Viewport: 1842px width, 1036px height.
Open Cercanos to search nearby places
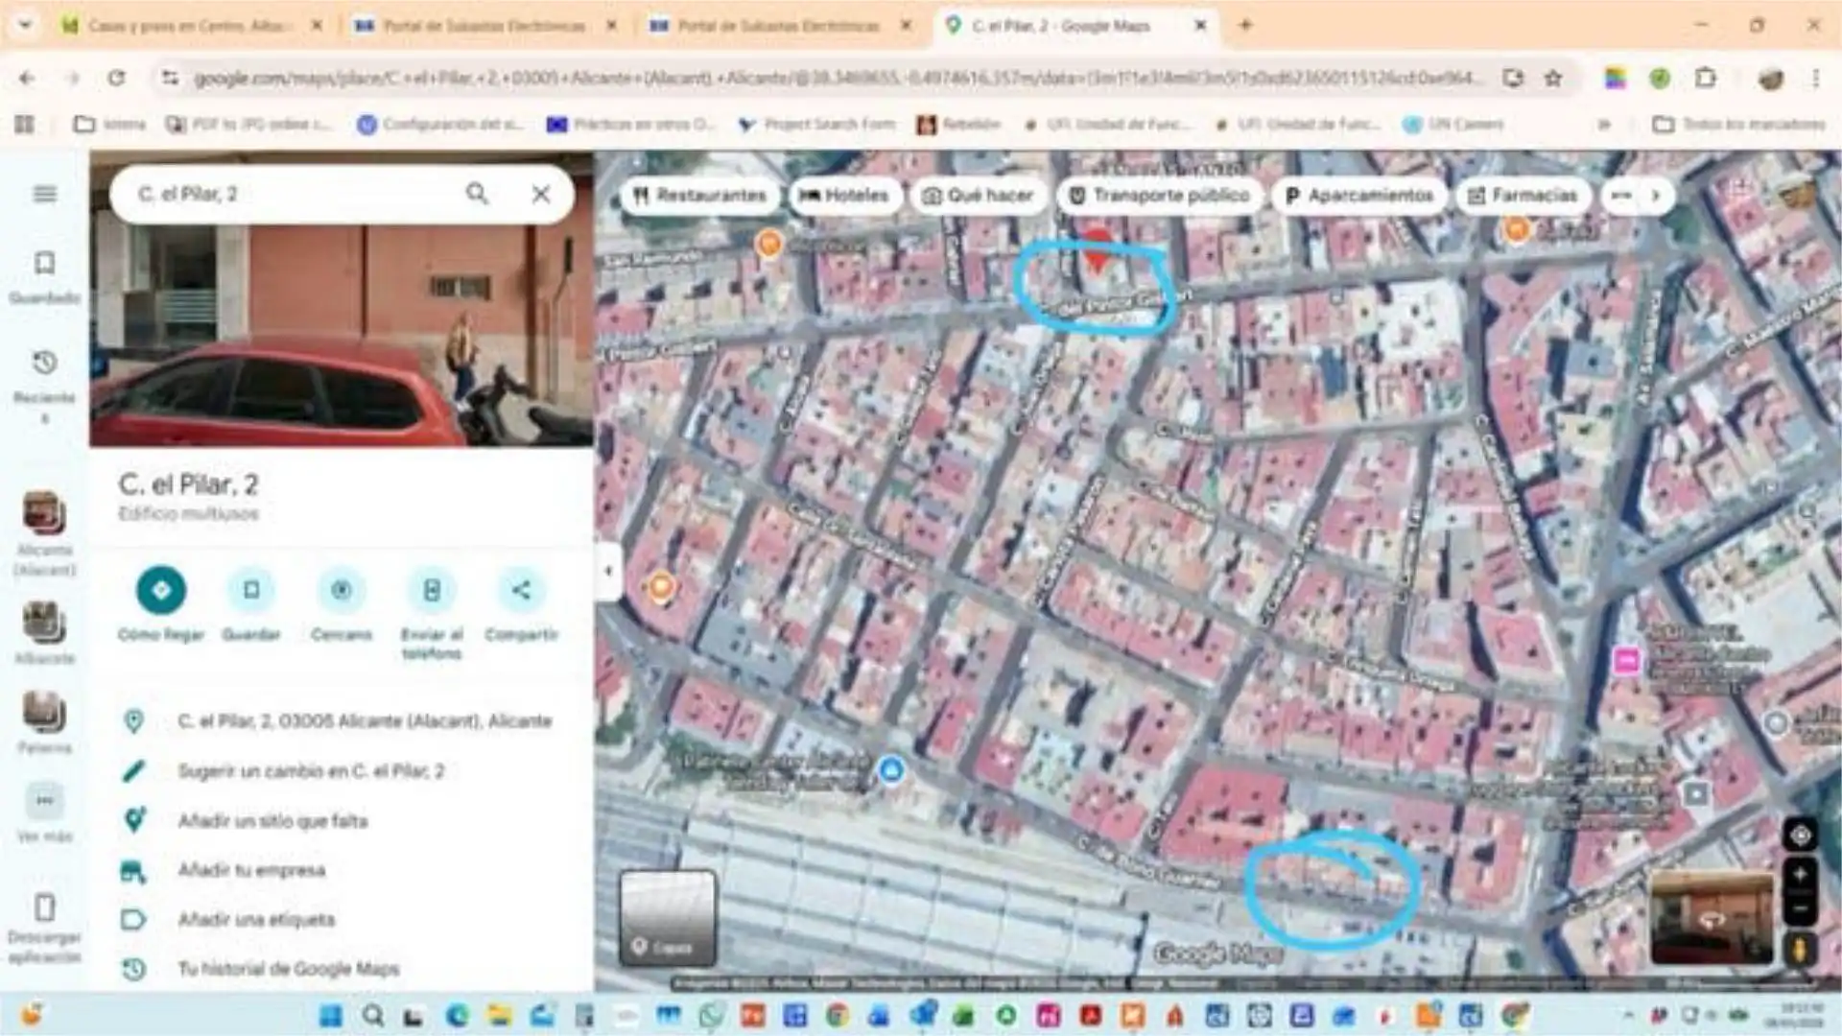click(x=342, y=591)
